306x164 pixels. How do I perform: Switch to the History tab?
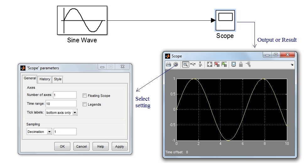pyautogui.click(x=45, y=79)
